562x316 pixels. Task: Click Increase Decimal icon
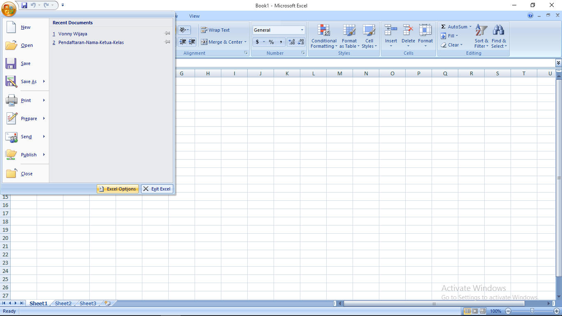point(292,42)
